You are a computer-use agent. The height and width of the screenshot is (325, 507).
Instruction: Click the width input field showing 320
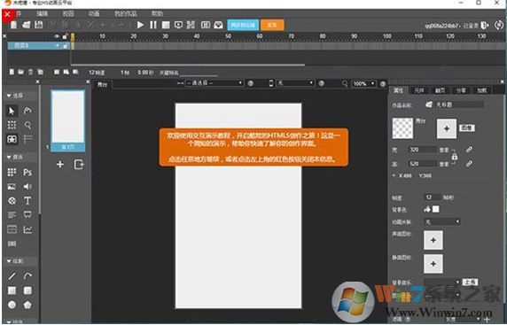click(x=422, y=150)
